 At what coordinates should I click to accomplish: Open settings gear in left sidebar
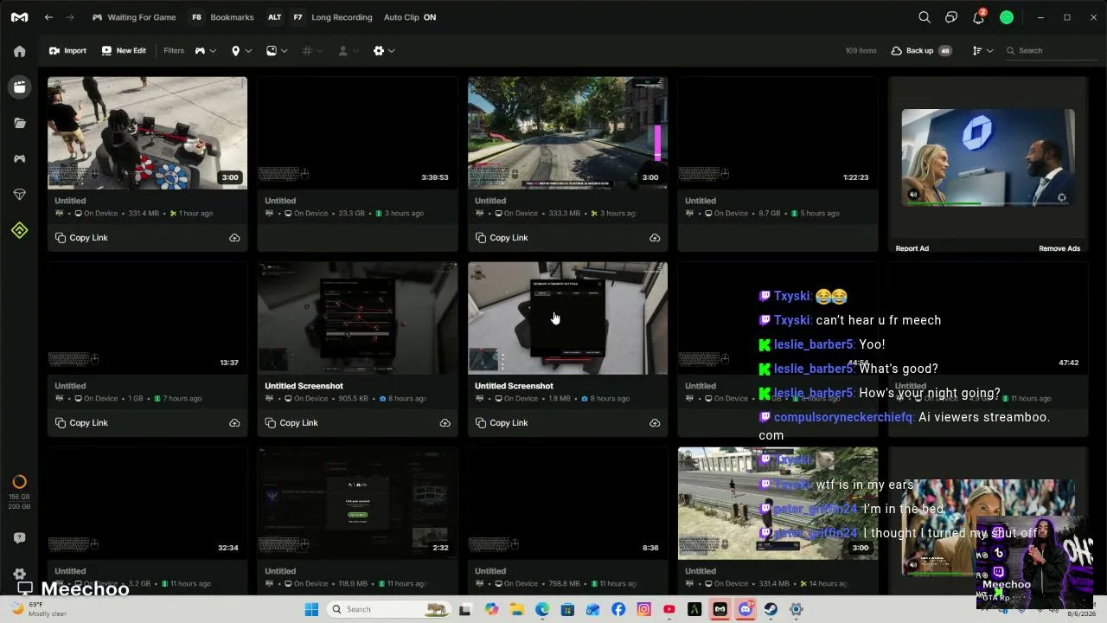click(19, 574)
